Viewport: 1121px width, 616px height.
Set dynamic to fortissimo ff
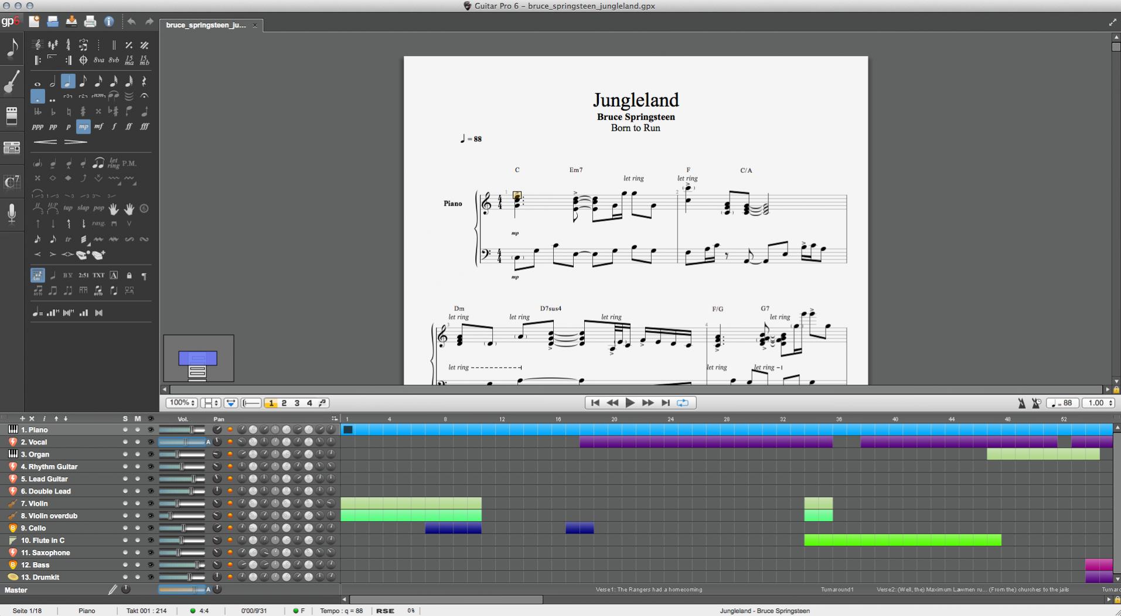[x=129, y=126]
